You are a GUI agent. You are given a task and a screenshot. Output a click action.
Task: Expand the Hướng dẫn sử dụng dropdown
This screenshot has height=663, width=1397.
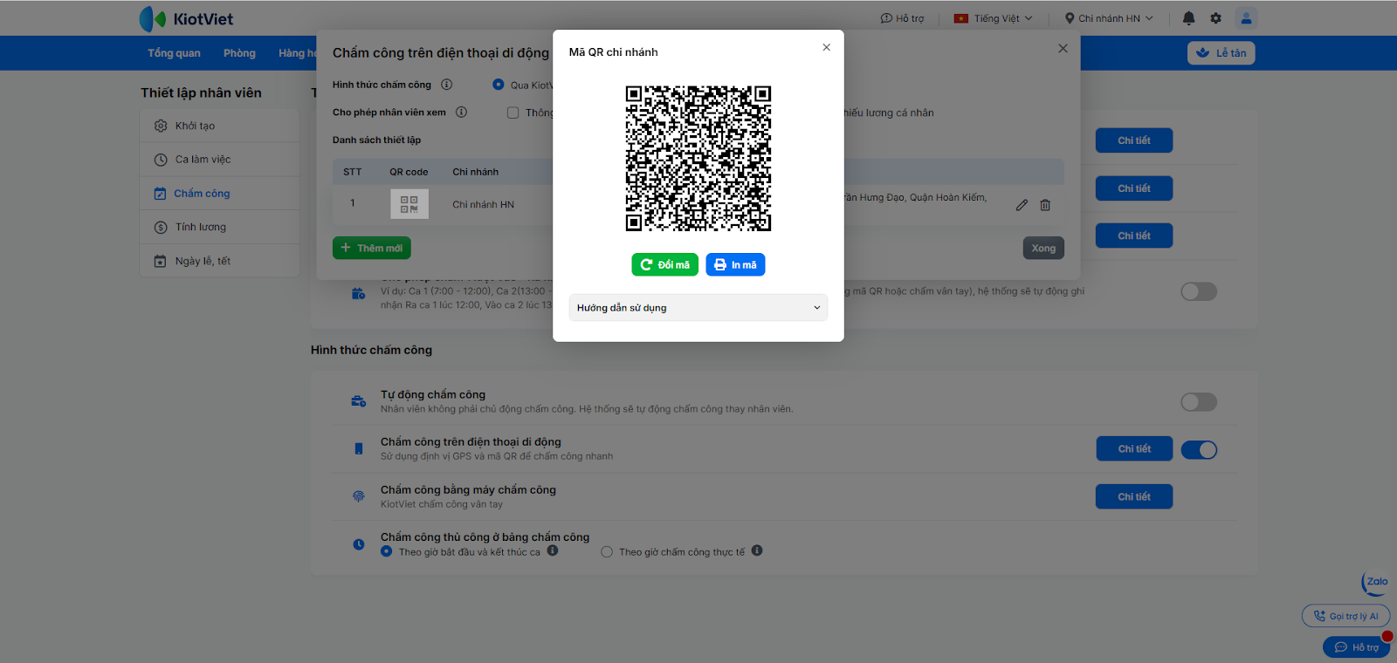(698, 308)
